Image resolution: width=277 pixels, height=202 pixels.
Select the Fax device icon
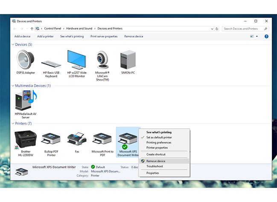(77, 142)
